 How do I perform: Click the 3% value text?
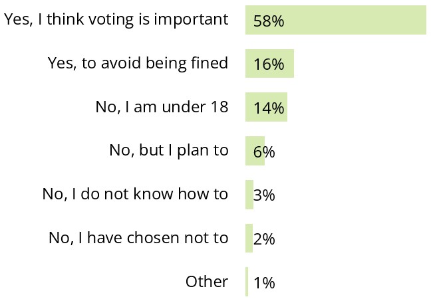click(x=264, y=195)
